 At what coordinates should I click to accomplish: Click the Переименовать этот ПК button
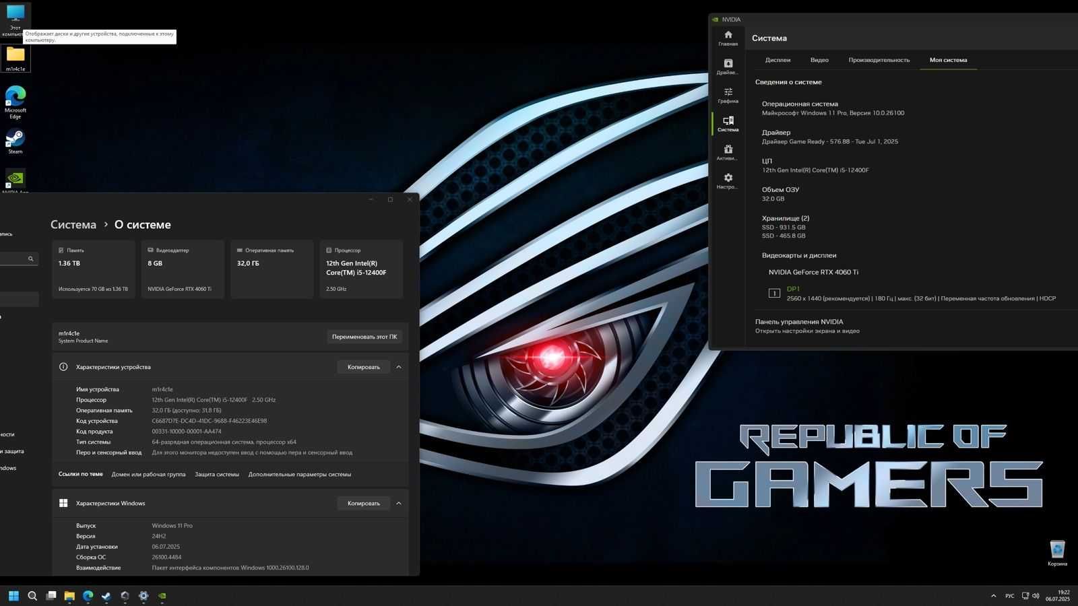364,337
